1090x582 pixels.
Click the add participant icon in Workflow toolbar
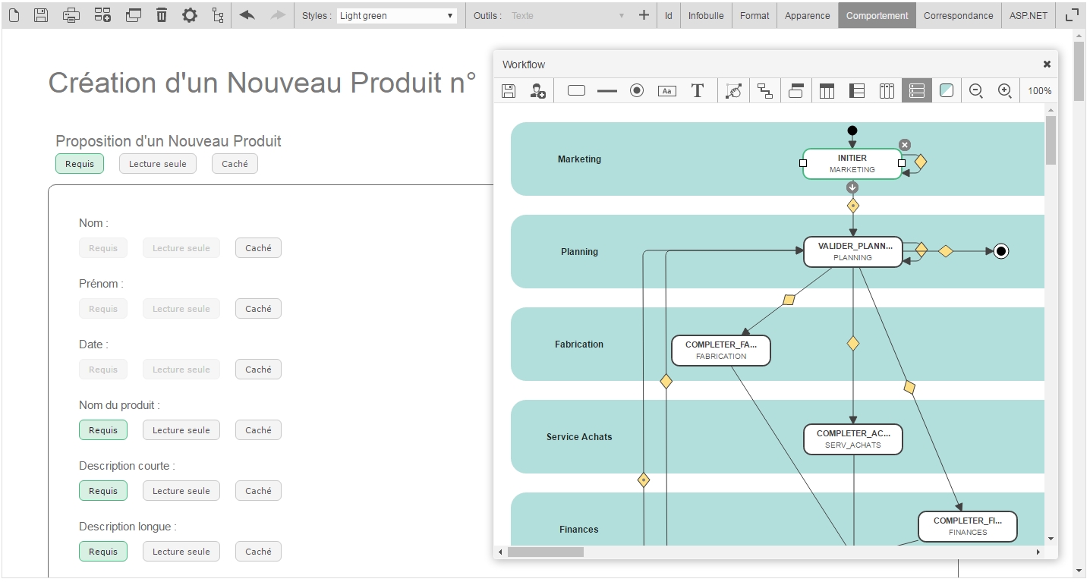[x=537, y=91]
